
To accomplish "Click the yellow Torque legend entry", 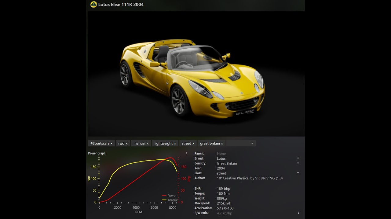I will click(170, 200).
